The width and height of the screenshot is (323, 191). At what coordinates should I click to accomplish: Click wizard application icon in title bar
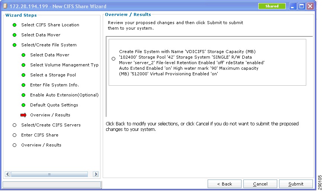click(5, 6)
